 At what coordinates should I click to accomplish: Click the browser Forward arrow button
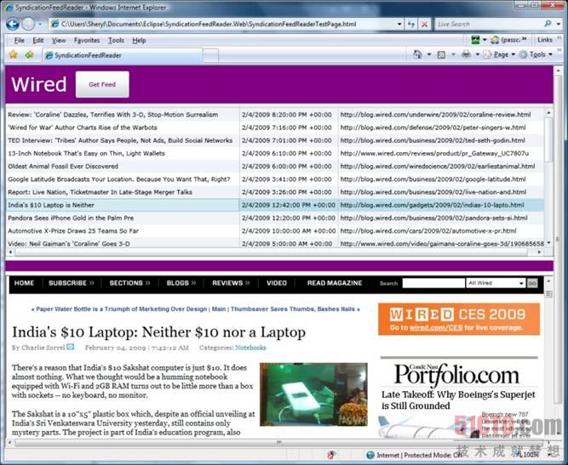pos(28,24)
